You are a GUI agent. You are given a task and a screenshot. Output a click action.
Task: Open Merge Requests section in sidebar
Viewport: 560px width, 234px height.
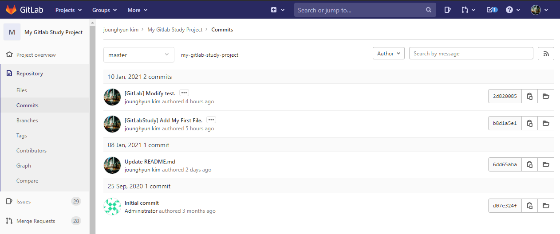[x=35, y=221]
